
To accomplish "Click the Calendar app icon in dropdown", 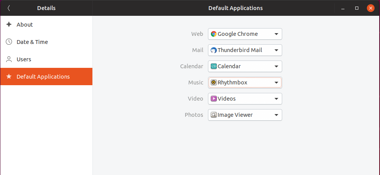I will 213,66.
